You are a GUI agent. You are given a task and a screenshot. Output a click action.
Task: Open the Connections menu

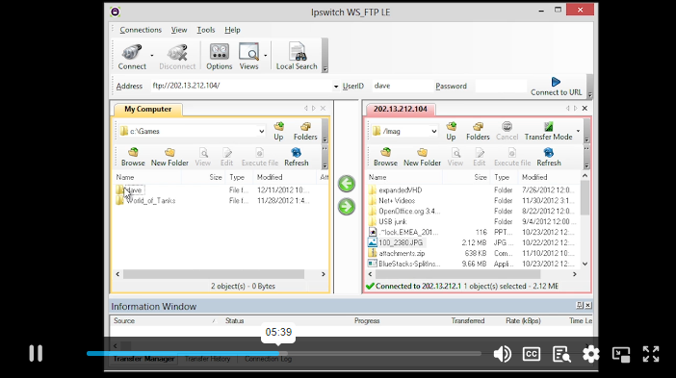(x=141, y=30)
